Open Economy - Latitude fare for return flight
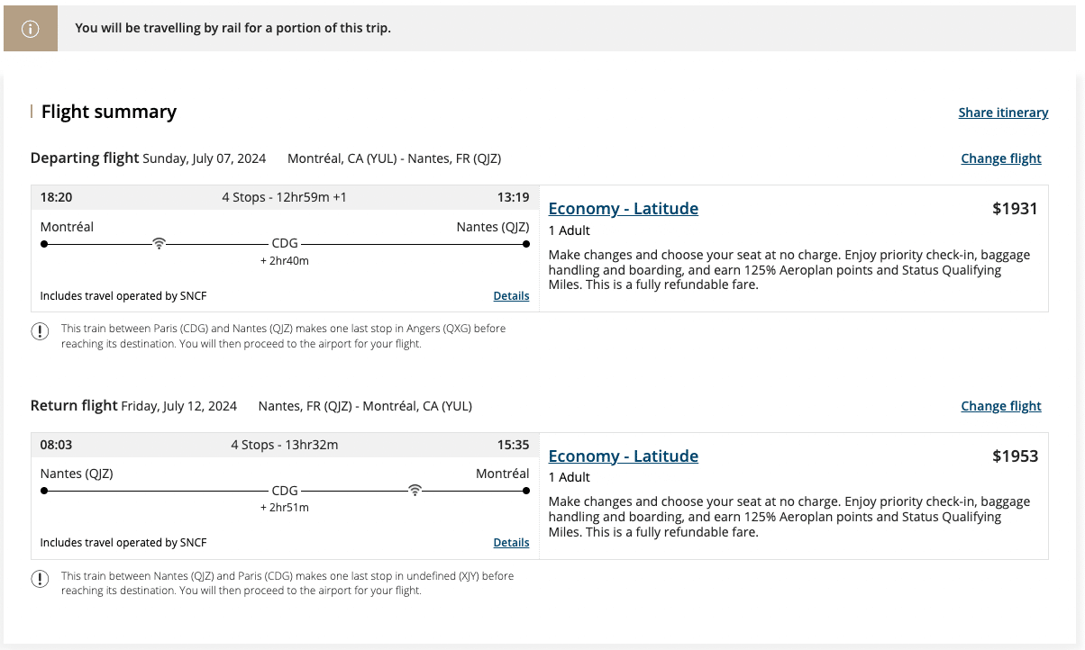 pyautogui.click(x=623, y=456)
